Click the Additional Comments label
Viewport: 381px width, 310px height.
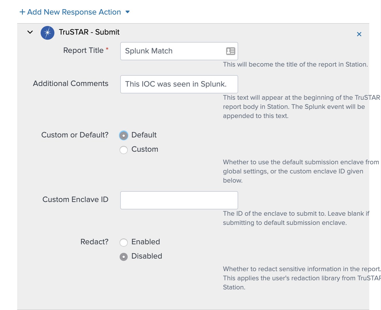tap(71, 83)
